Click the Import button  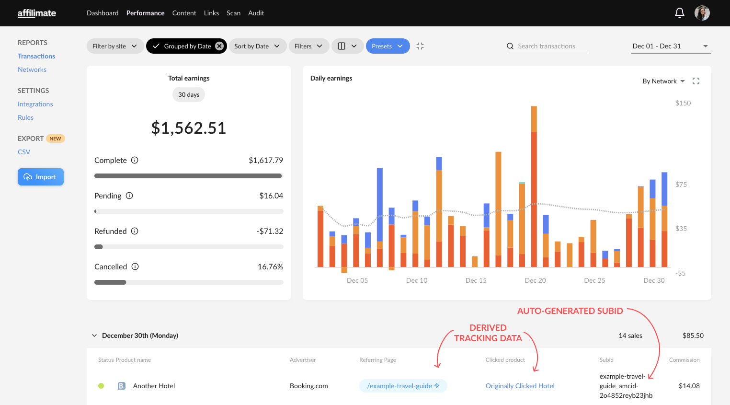coord(41,177)
